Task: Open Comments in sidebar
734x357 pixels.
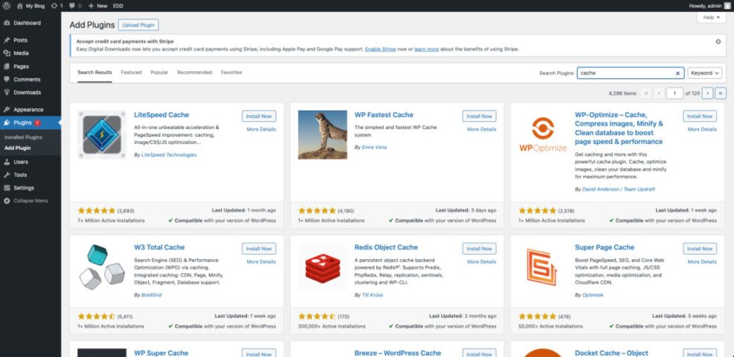Action: coord(28,79)
